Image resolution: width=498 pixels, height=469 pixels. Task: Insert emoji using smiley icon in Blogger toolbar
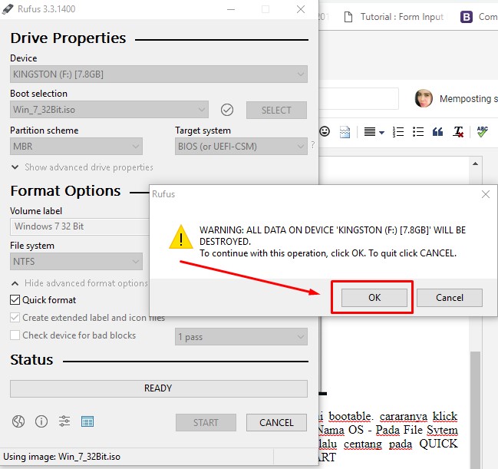pyautogui.click(x=325, y=131)
